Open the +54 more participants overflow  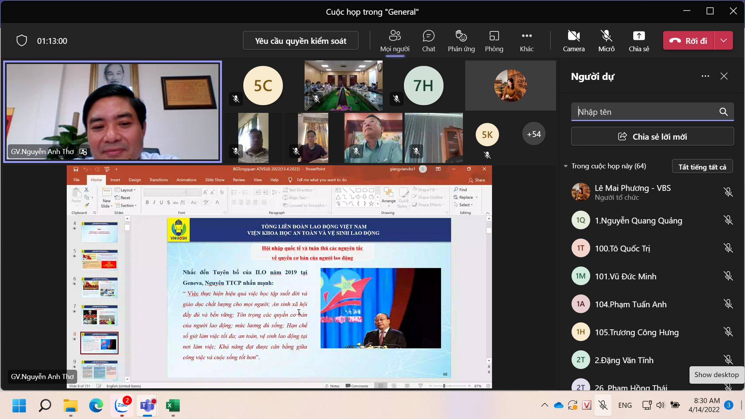pos(534,134)
